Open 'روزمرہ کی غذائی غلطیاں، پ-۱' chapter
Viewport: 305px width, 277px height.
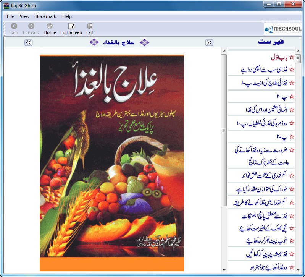pyautogui.click(x=262, y=123)
